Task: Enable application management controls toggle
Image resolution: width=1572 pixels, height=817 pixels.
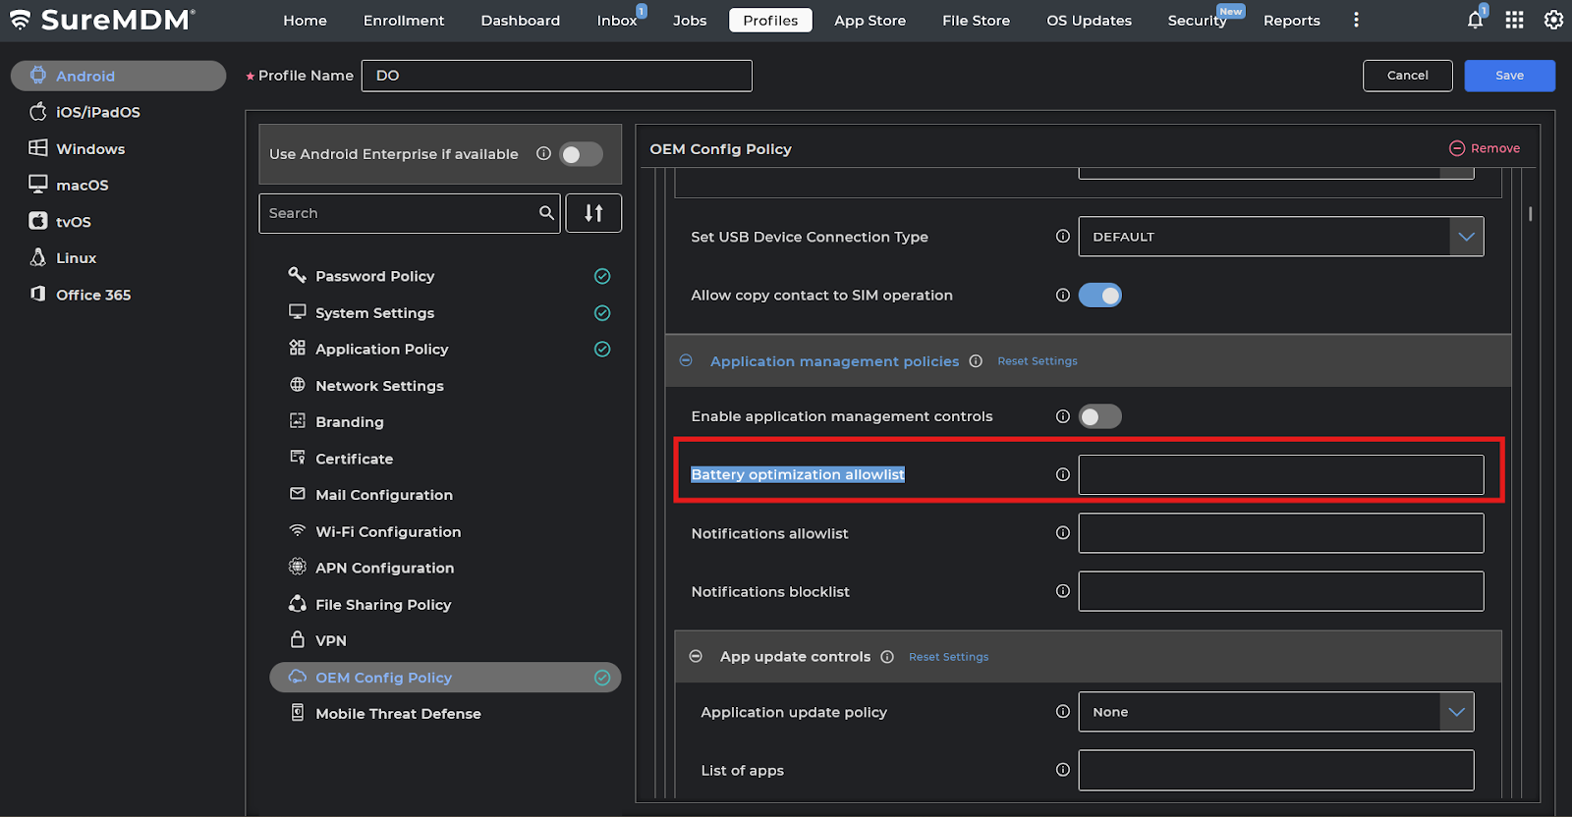Action: pyautogui.click(x=1099, y=416)
